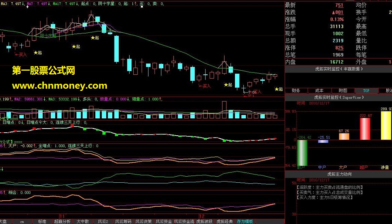
Task: Click the 量比 label
Action: (361, 41)
